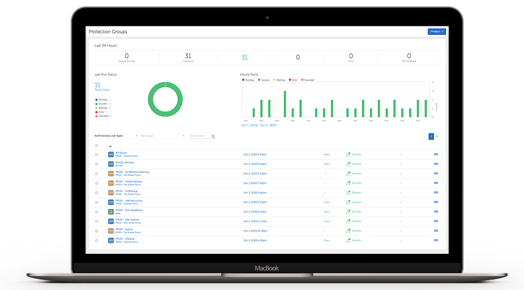Viewport: 524px width, 290px height.
Task: Go to page 1 of results
Action: tap(431, 136)
